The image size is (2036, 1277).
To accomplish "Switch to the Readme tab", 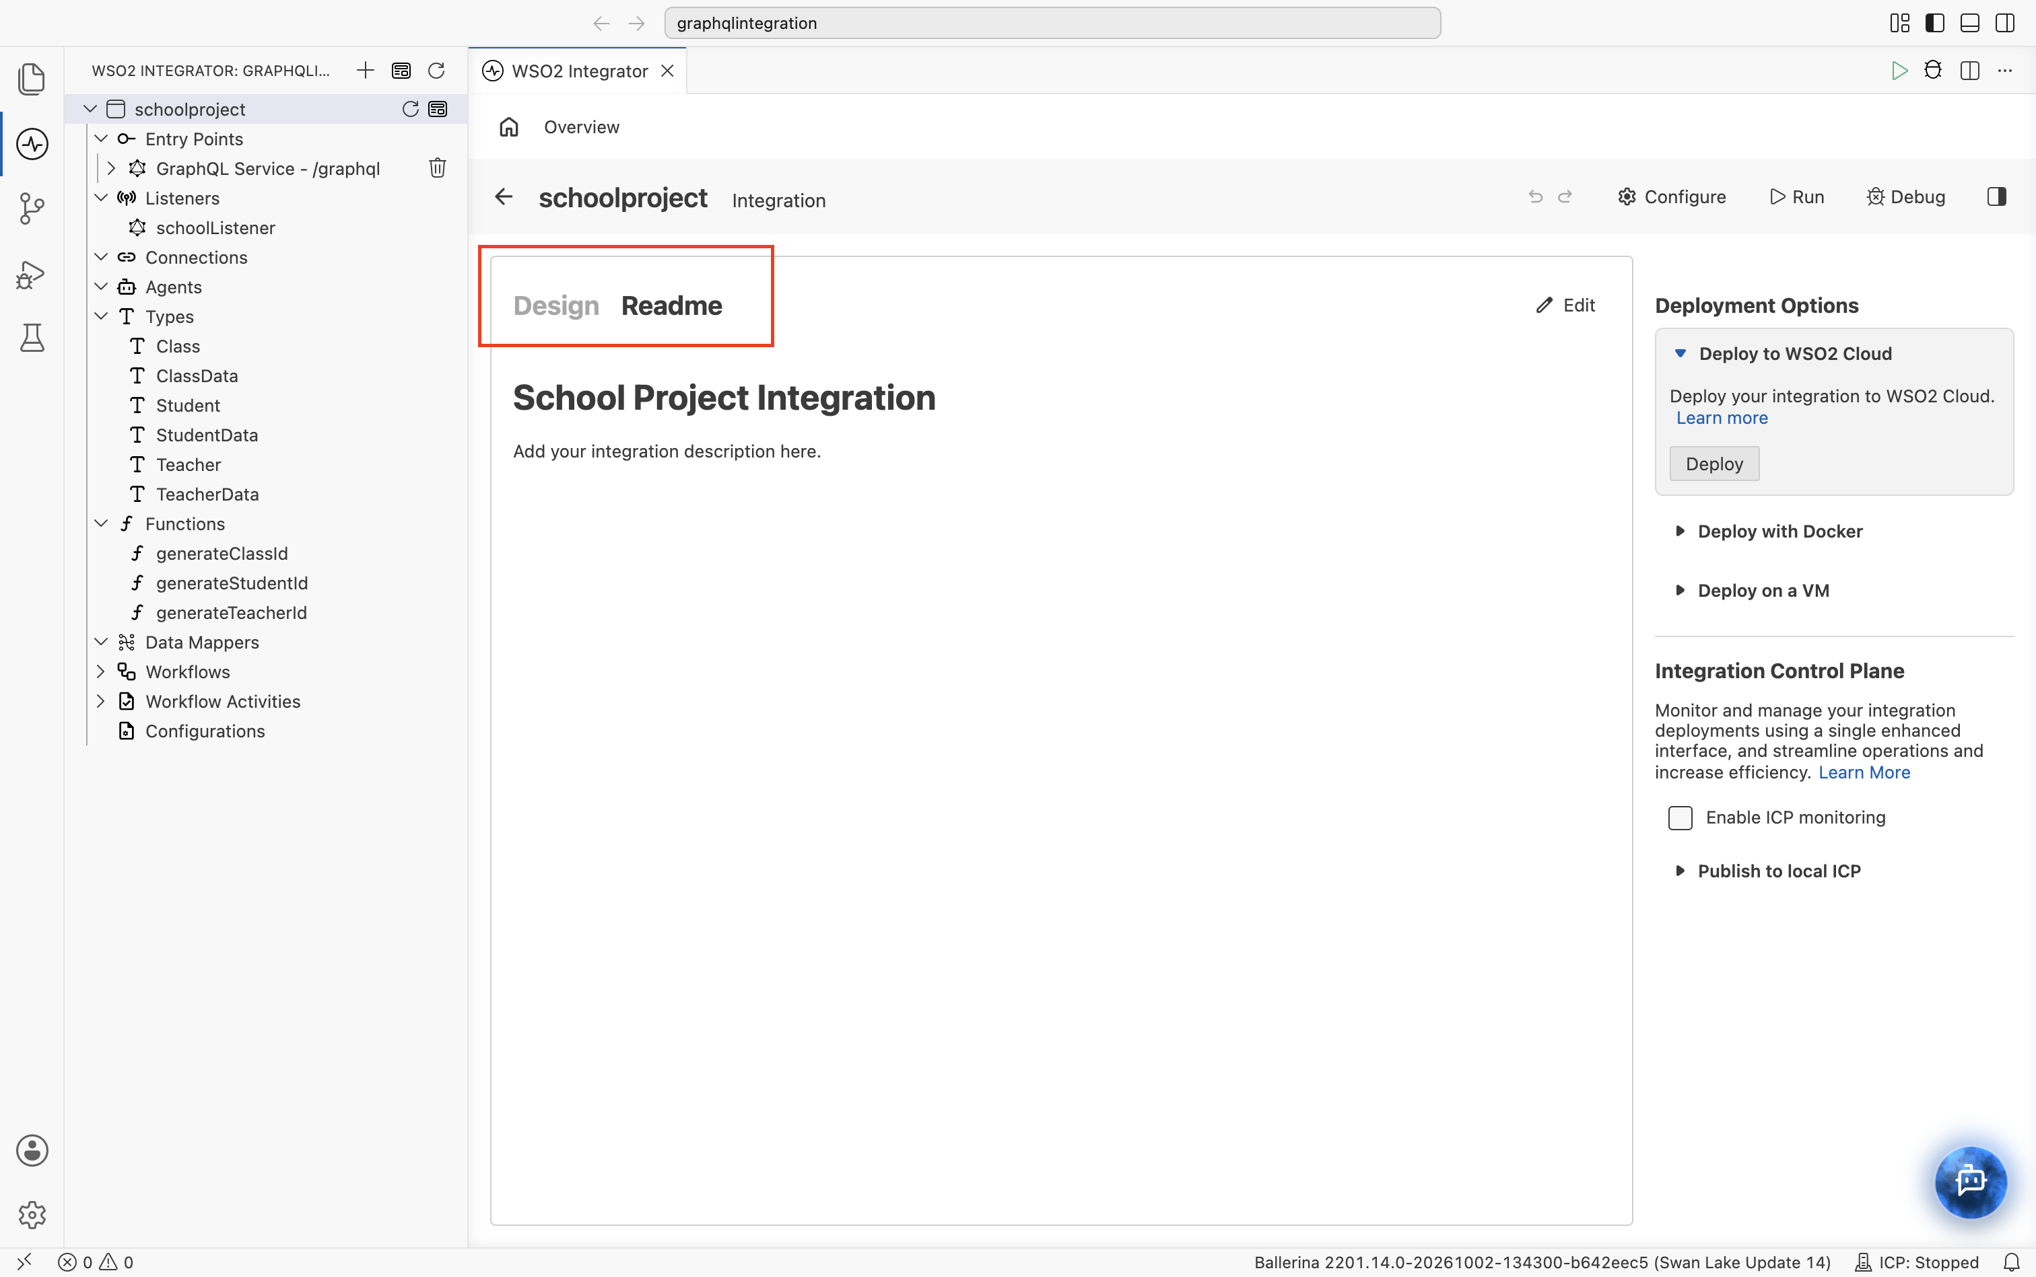I will pos(672,305).
